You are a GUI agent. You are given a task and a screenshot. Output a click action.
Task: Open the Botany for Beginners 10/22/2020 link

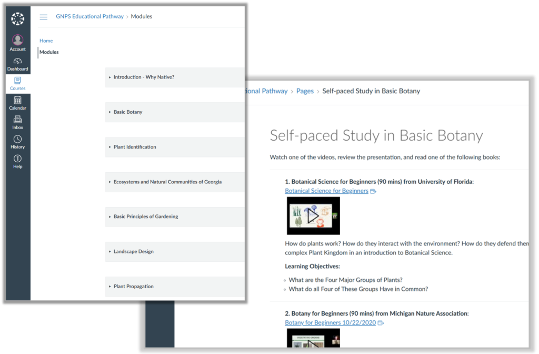coord(331,322)
